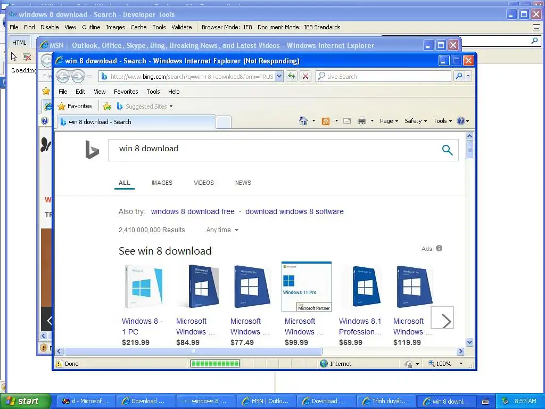The width and height of the screenshot is (545, 409).
Task: Expand the Suggested Sites dropdown
Action: coord(171,107)
